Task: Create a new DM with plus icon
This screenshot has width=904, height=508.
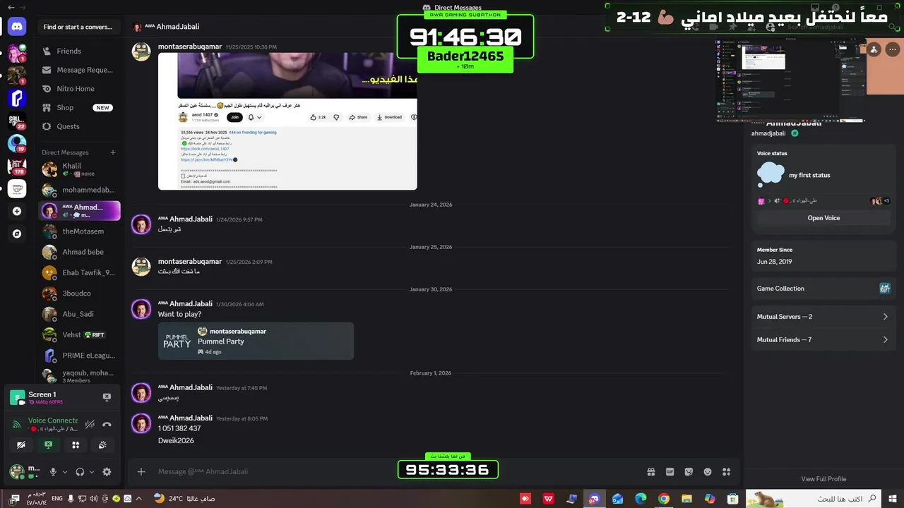Action: point(112,152)
